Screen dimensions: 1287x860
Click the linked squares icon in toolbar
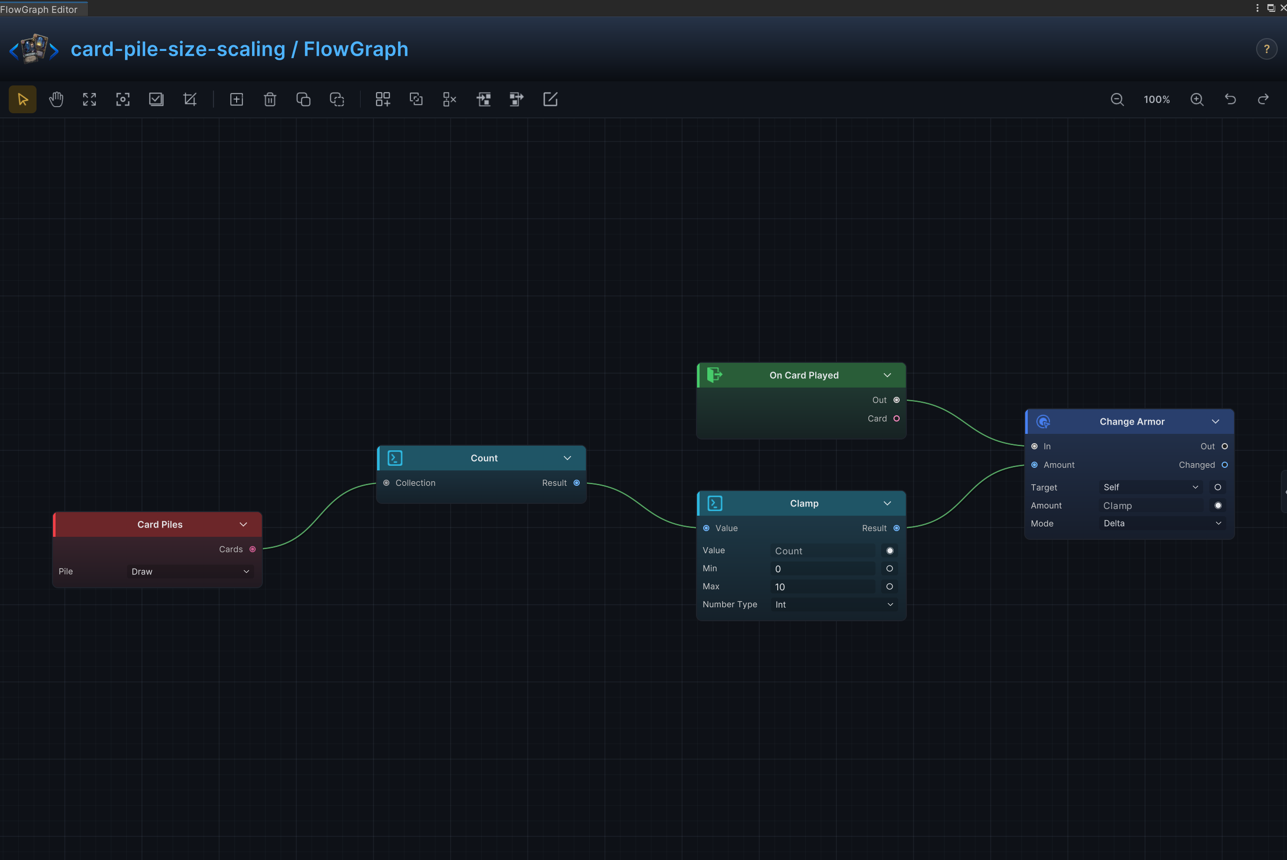(416, 99)
